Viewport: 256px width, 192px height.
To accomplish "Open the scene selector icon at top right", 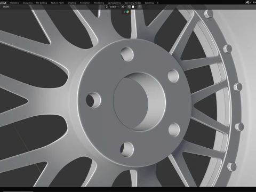I will (249, 2).
